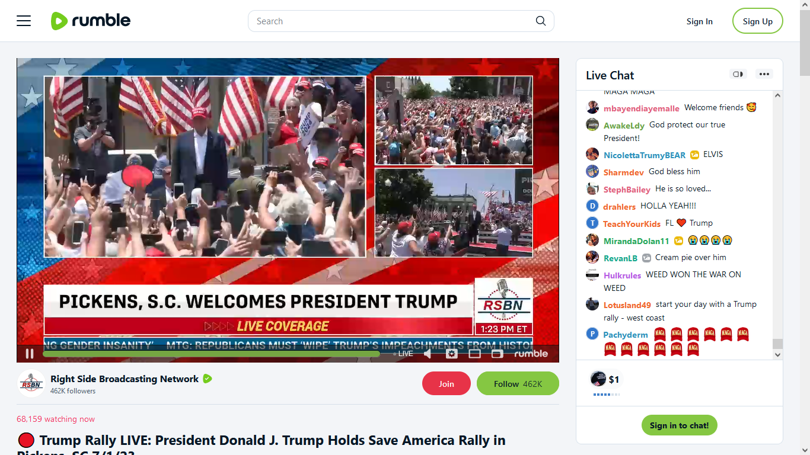Click the Sign Up button

click(758, 21)
